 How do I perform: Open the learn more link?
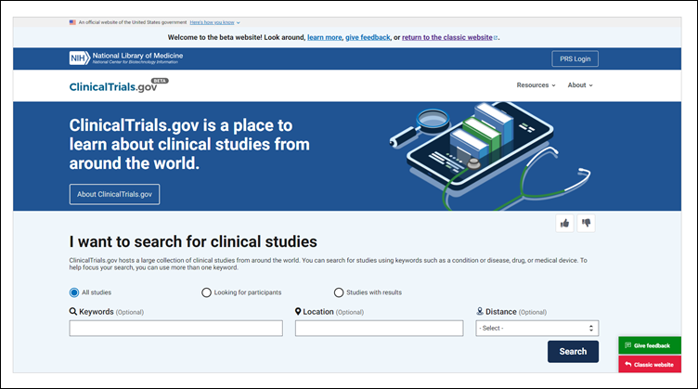point(325,37)
